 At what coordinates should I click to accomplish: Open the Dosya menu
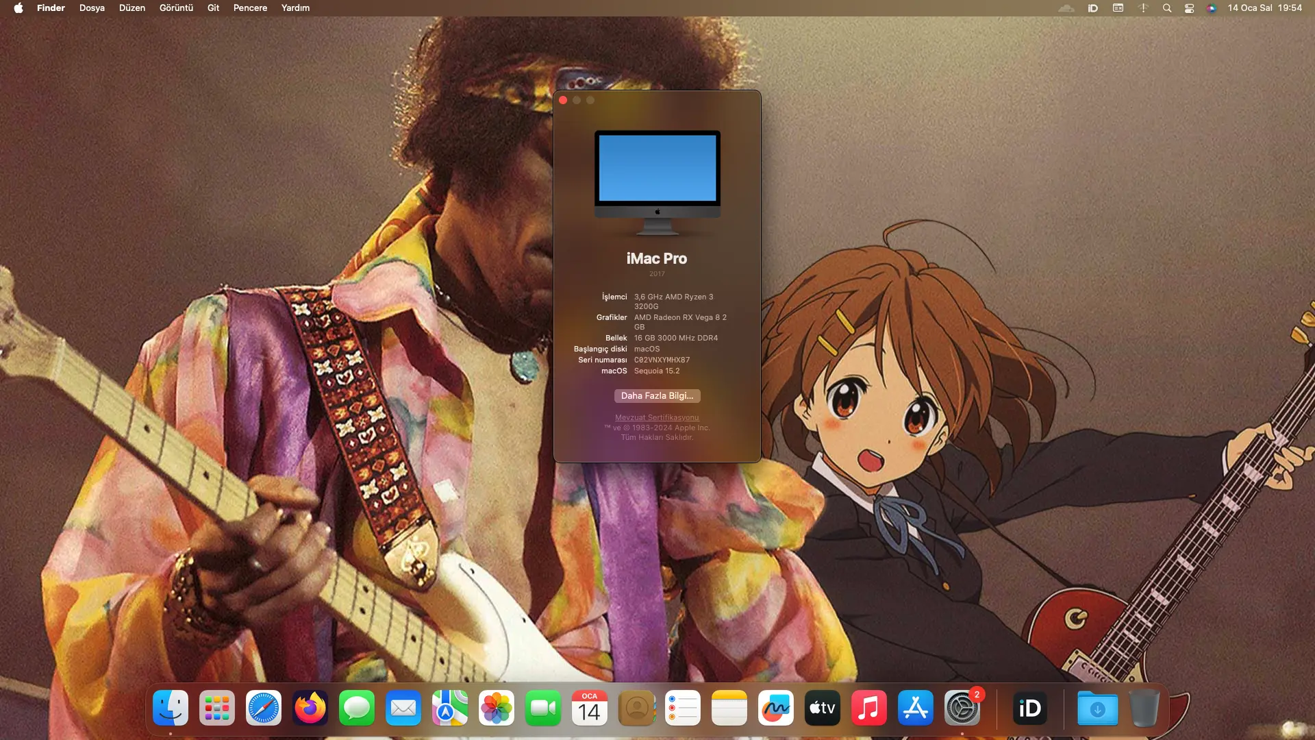coord(92,8)
